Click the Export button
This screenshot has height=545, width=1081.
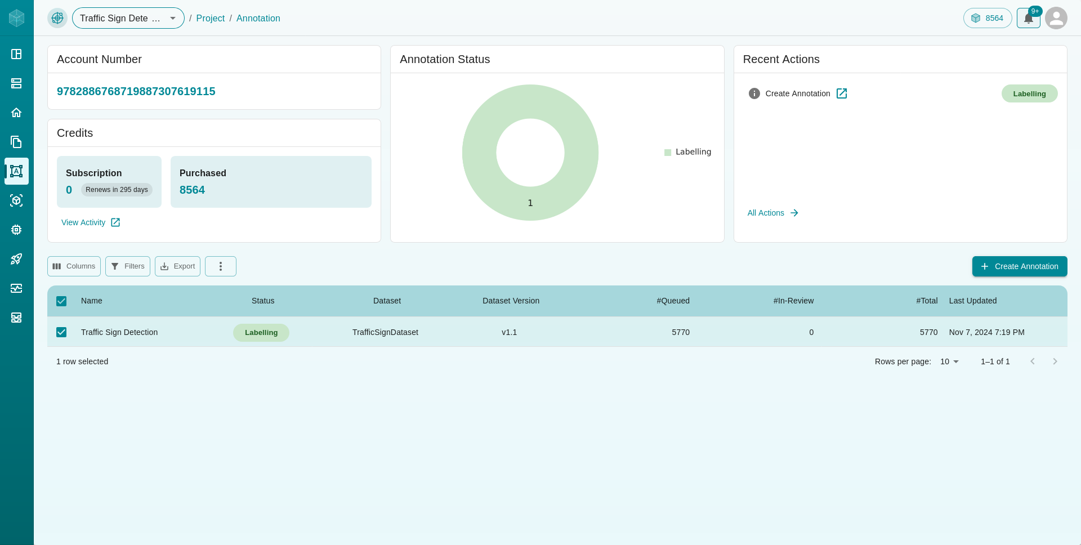tap(177, 266)
